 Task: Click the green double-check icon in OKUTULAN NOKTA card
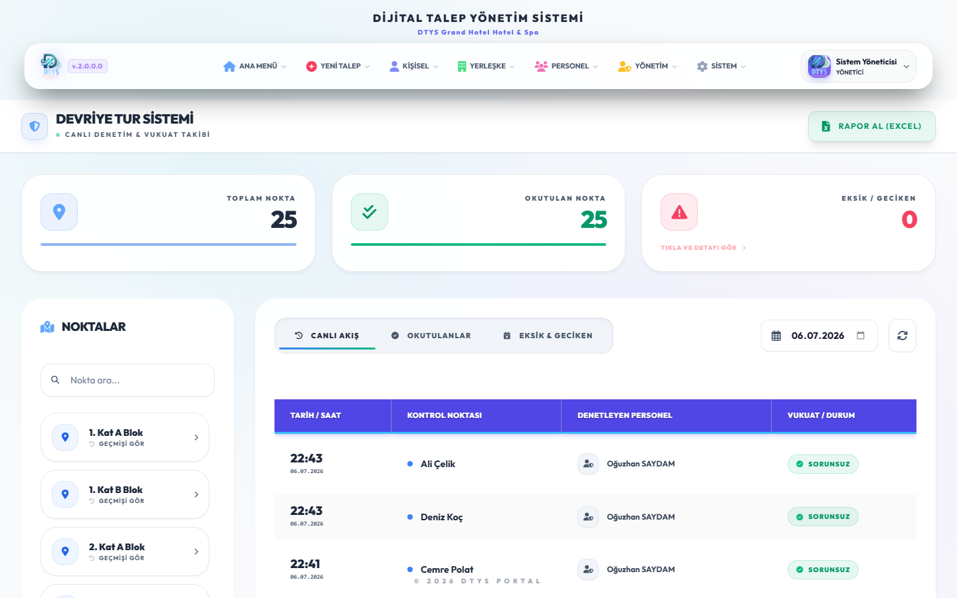point(370,212)
